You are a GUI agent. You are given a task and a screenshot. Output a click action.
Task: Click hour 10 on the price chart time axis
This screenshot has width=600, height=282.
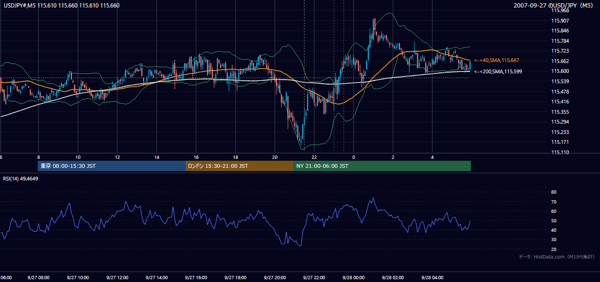(x=78, y=157)
